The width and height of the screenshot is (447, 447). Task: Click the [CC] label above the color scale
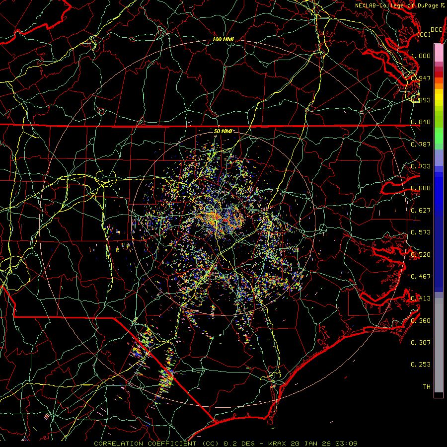pyautogui.click(x=424, y=34)
